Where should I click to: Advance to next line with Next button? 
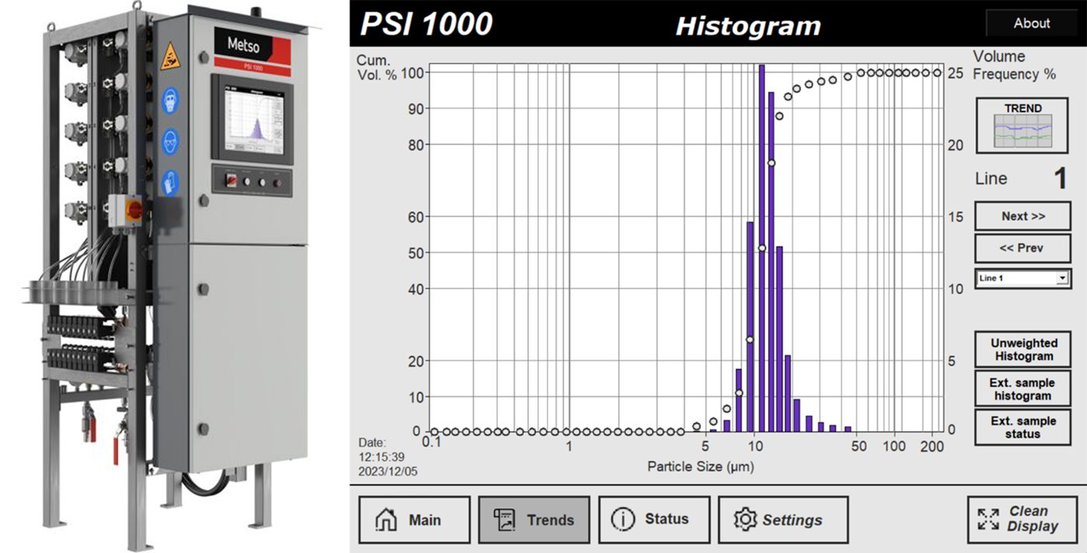[1022, 216]
